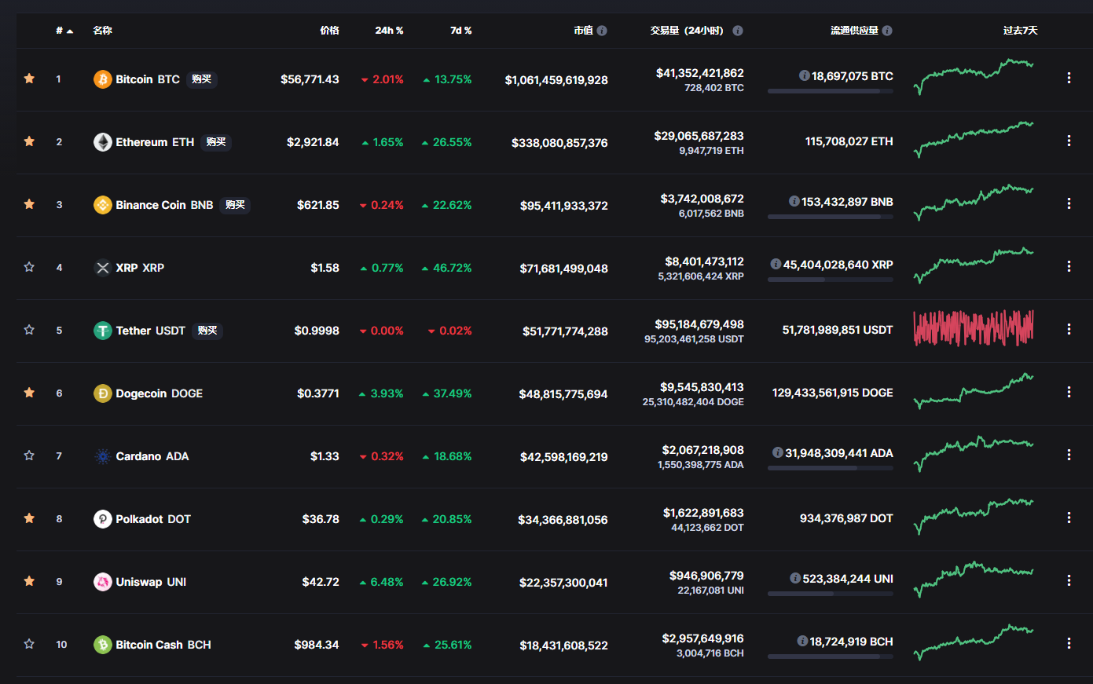
Task: Click Dogecoin price $0.3771
Action: 318,393
